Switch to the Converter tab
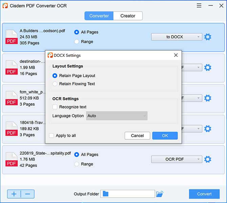This screenshot has width=227, height=203. tap(99, 16)
